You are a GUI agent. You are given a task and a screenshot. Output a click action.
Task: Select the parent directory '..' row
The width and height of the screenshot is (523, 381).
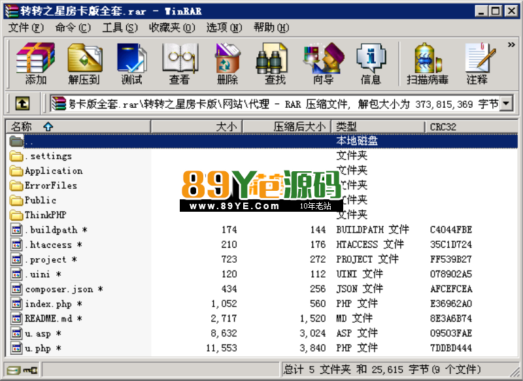[x=262, y=141]
